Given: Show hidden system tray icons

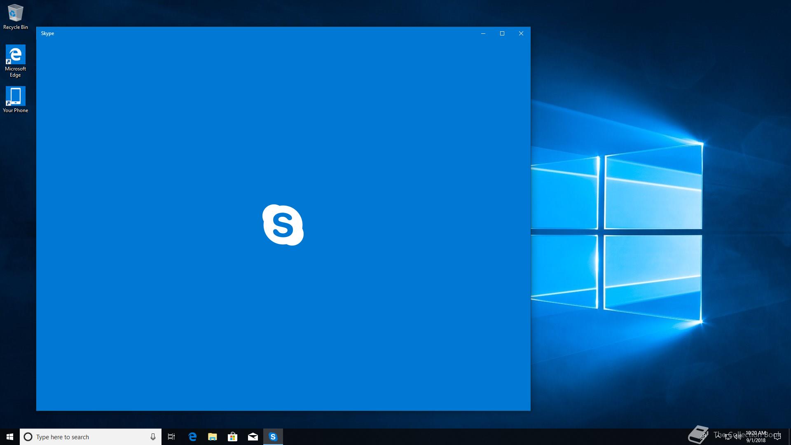Looking at the screenshot, I should pyautogui.click(x=718, y=436).
